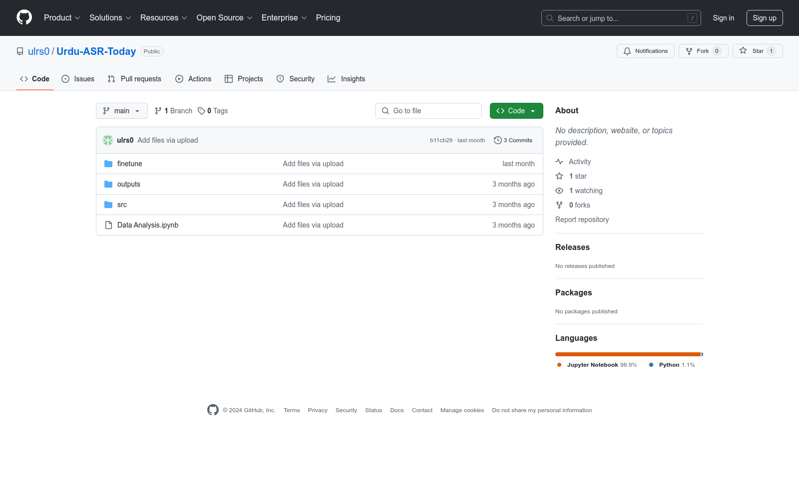Open the Resources dropdown

pyautogui.click(x=164, y=17)
